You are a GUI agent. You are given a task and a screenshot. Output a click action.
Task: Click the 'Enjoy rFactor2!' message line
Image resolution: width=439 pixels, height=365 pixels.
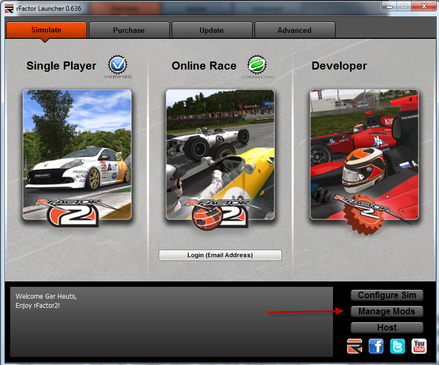click(x=38, y=306)
